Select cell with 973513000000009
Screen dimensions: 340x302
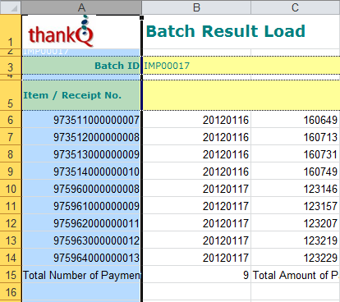tap(81, 154)
